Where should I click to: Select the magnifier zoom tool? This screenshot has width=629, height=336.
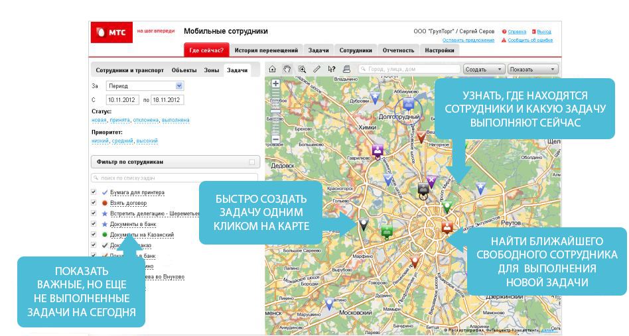tap(302, 70)
